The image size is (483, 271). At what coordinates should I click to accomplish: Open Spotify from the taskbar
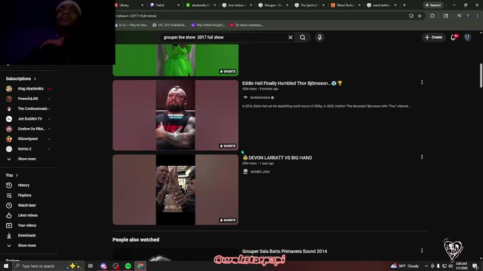coord(128,266)
